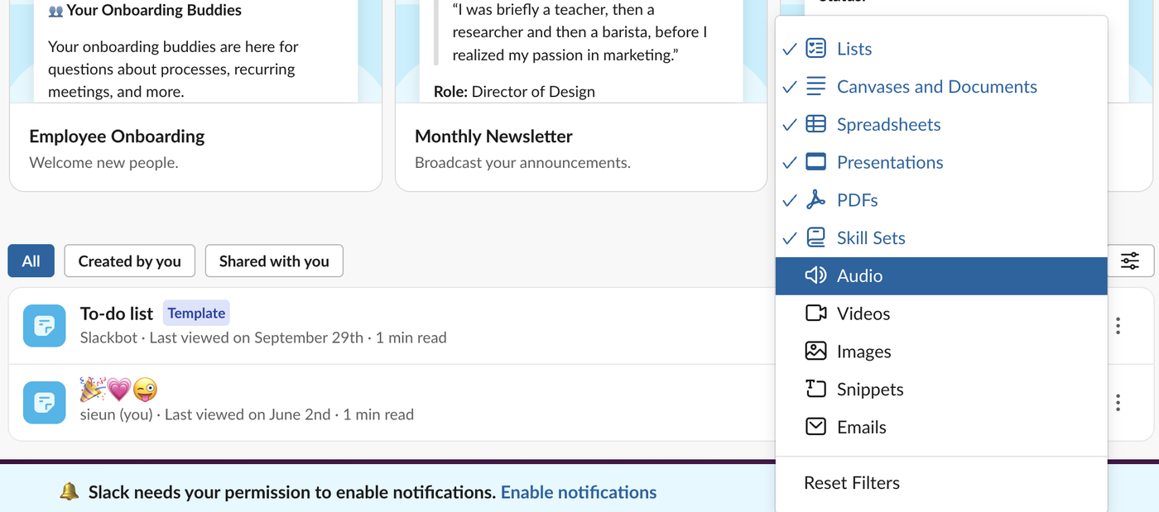Click 'sieun (you) · Last viewed on June 2nd' text

click(205, 414)
